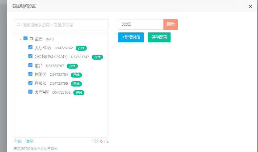The image size is (258, 152).
Task: Select the 大厅A区 camera name
Action: click(42, 92)
